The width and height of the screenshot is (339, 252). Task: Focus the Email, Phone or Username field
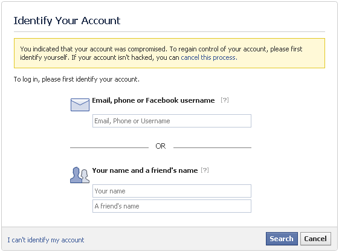[x=172, y=121]
